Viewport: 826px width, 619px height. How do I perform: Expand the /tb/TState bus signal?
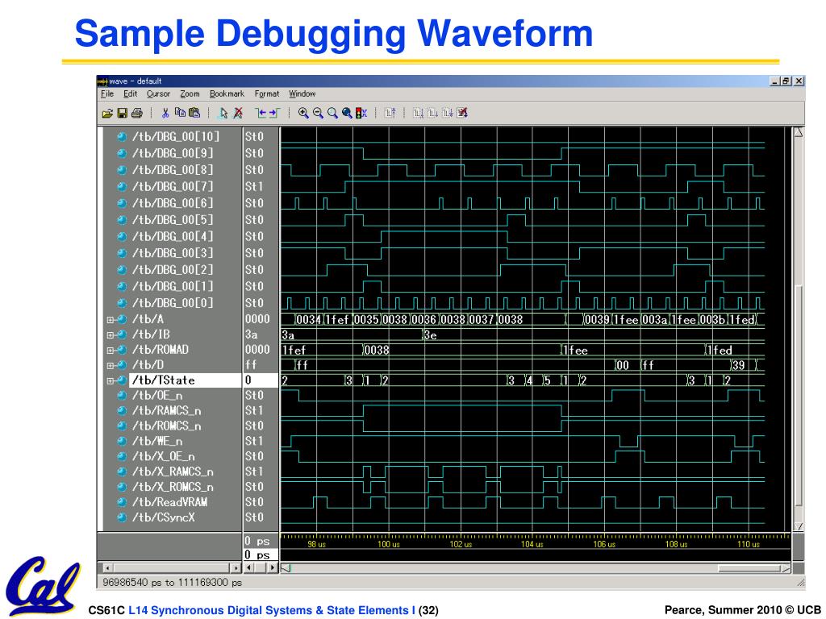(110, 380)
